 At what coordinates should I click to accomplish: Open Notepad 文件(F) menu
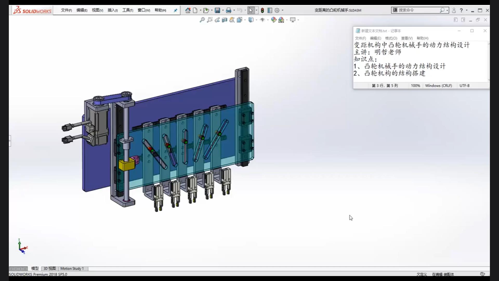click(x=360, y=38)
